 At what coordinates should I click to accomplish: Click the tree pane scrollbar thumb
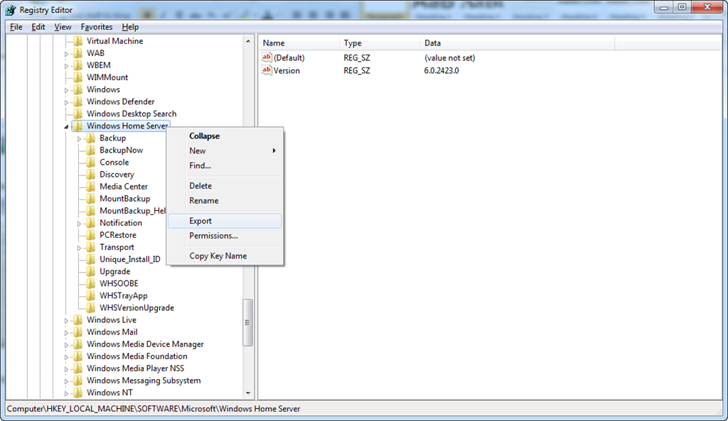tap(248, 322)
